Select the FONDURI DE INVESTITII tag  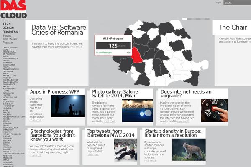14,154
